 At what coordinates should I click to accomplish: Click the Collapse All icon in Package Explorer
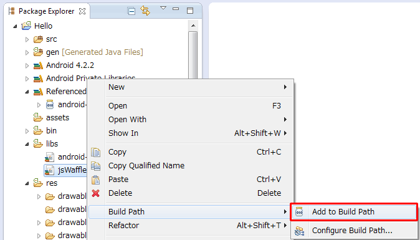(131, 11)
